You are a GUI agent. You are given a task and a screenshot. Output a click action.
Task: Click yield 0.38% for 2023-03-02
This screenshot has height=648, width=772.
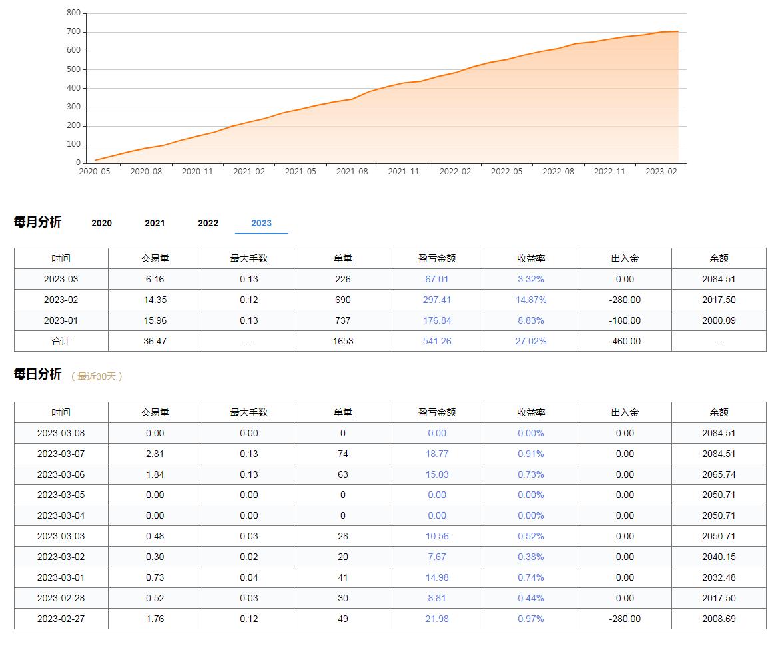[531, 557]
